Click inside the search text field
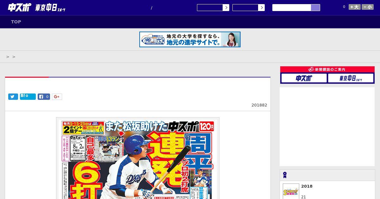 [x=292, y=8]
